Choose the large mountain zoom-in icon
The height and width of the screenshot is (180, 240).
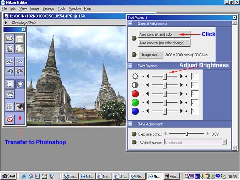click(x=10, y=61)
